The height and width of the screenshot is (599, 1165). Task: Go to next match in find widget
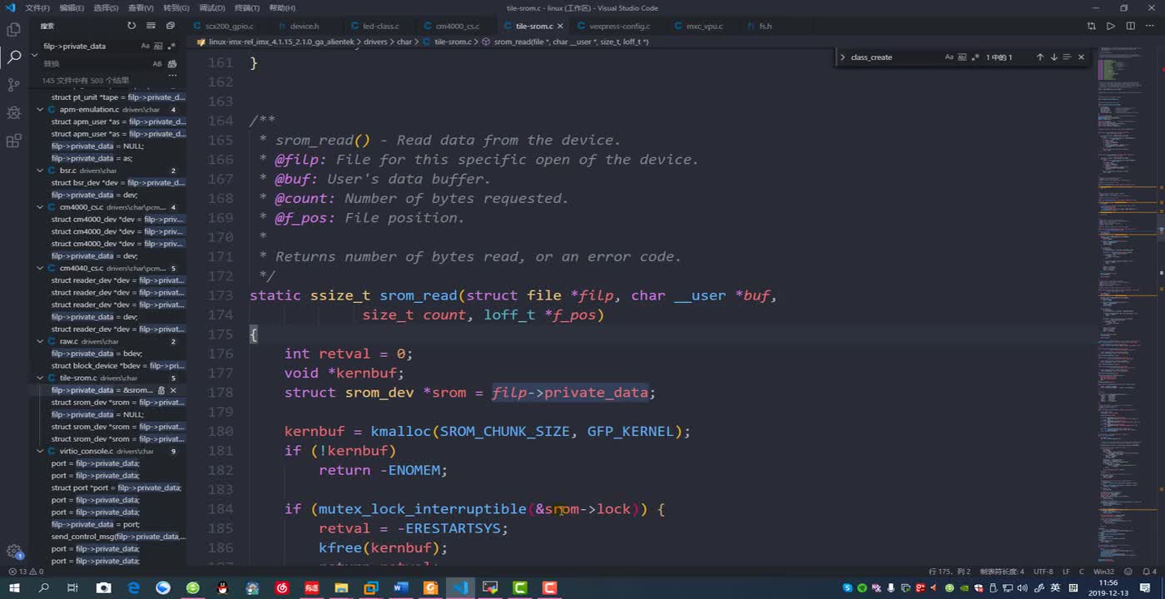[1053, 57]
